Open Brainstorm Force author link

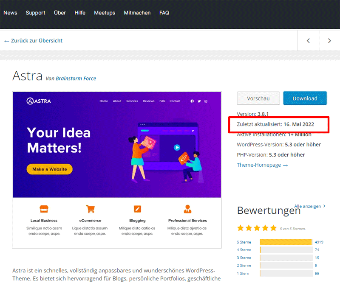click(x=76, y=78)
